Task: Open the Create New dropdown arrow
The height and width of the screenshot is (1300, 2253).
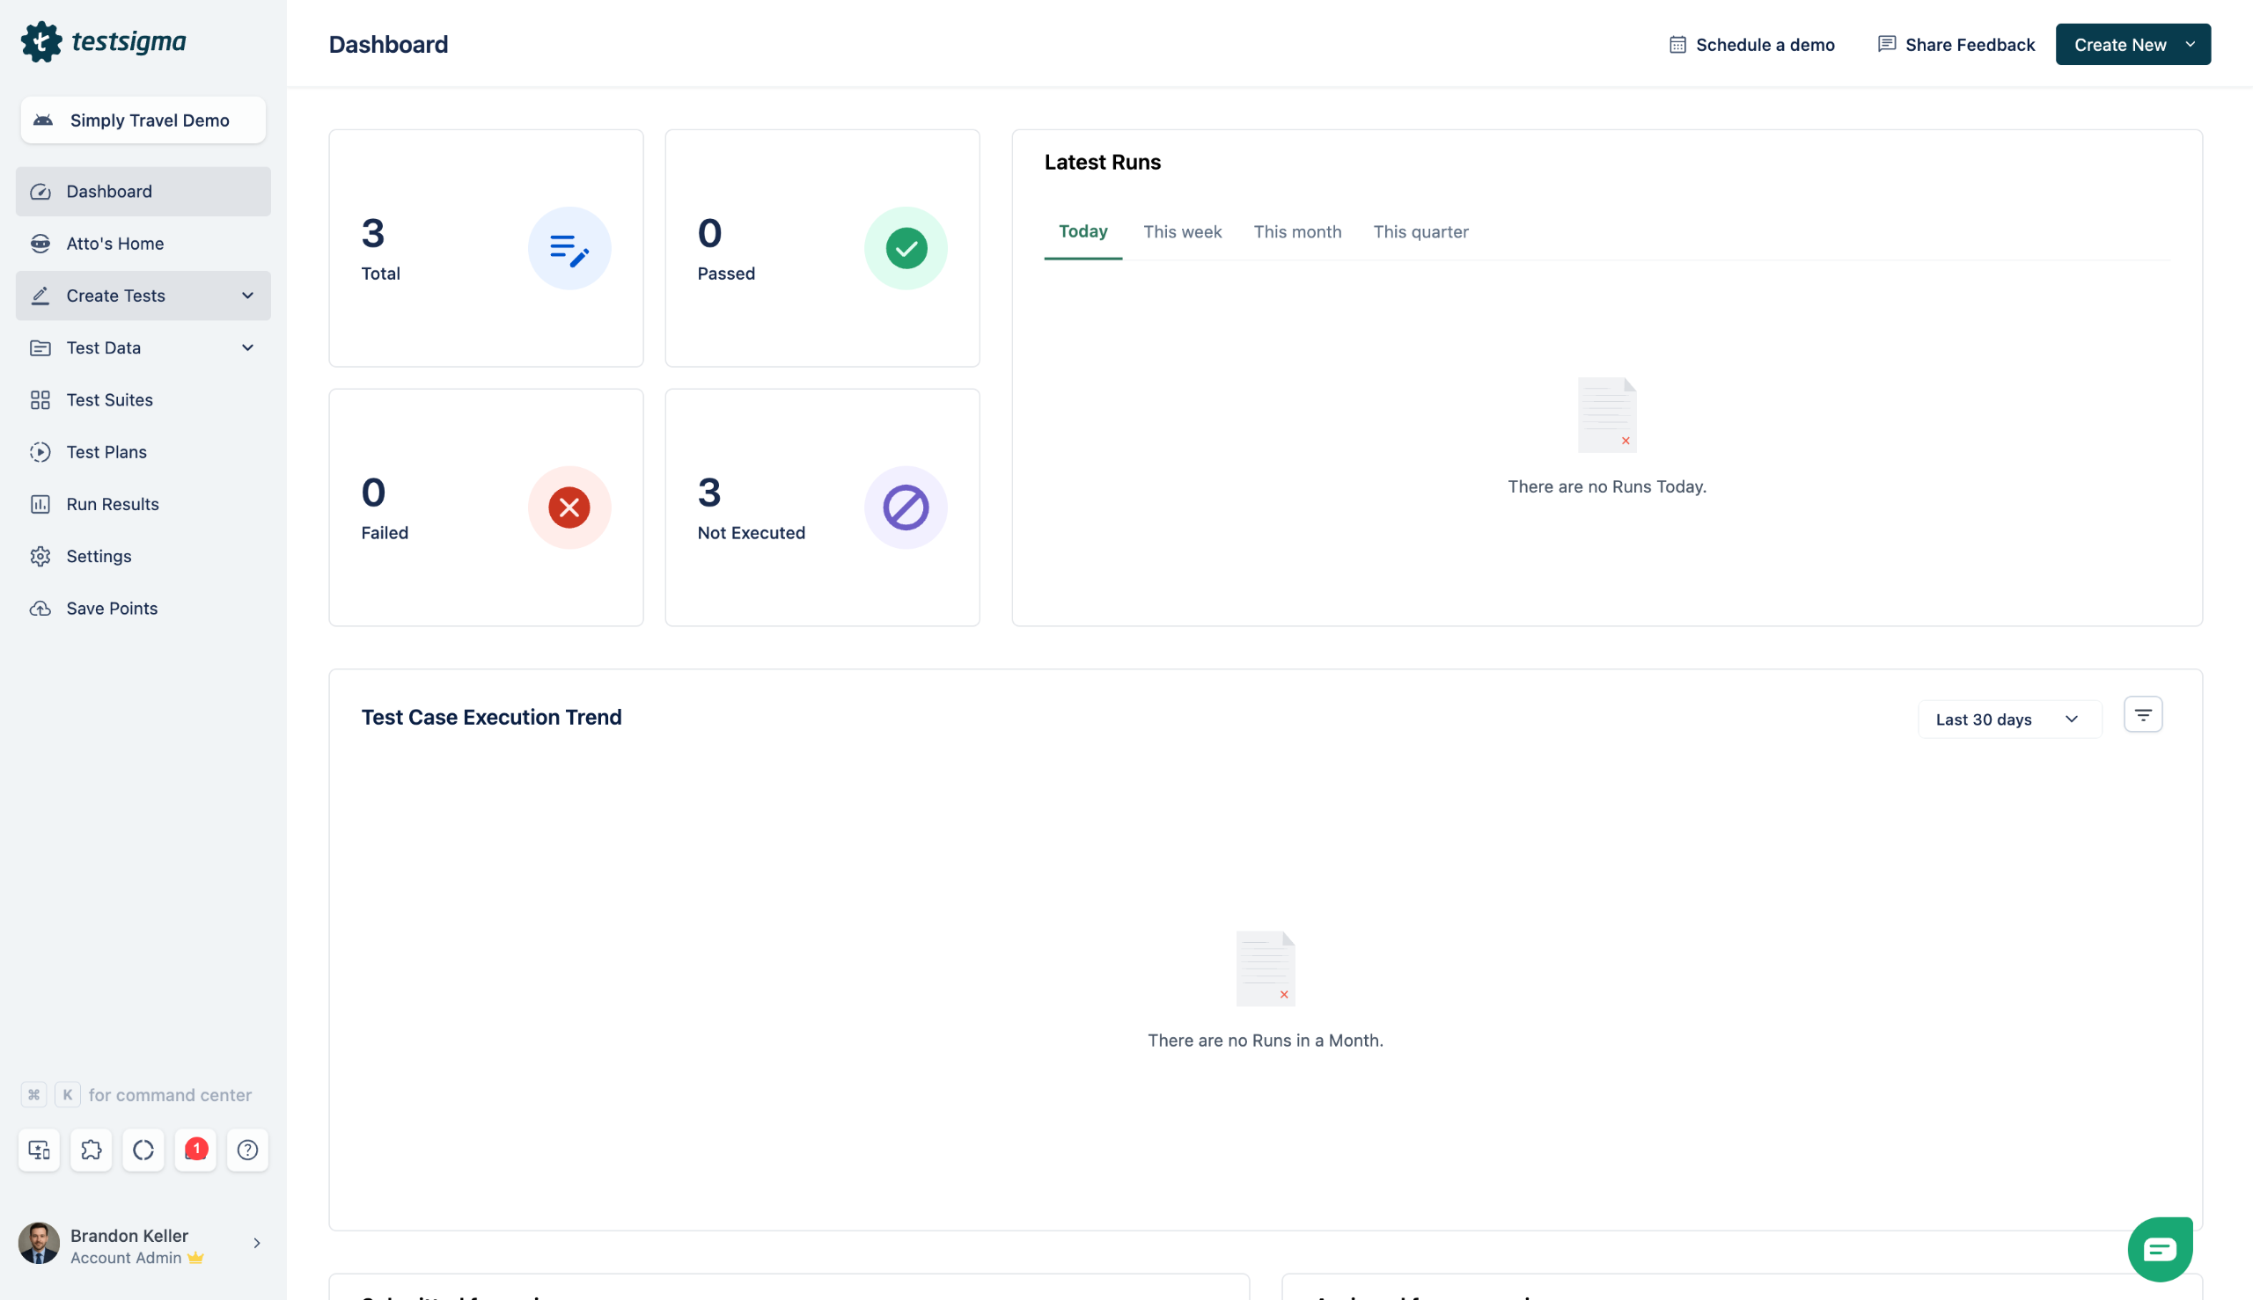Action: 2190,45
